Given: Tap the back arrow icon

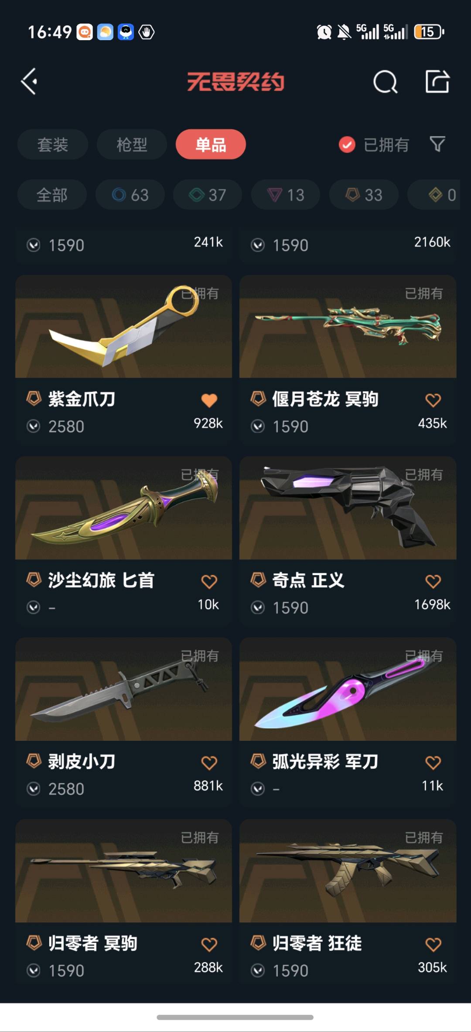Looking at the screenshot, I should click(x=29, y=81).
